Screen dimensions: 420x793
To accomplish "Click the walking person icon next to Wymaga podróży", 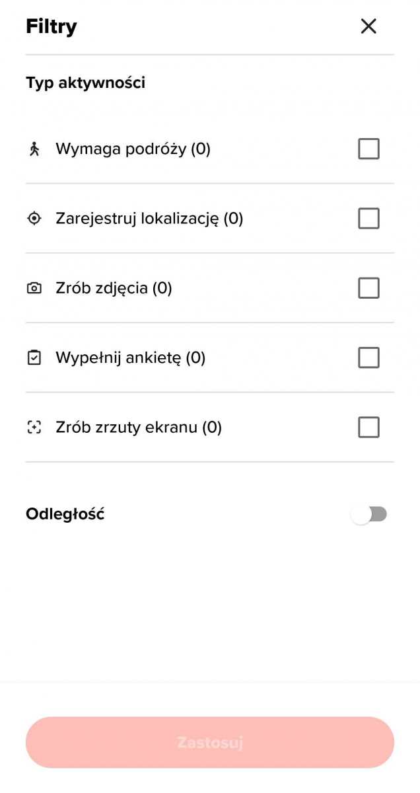I will pos(34,149).
